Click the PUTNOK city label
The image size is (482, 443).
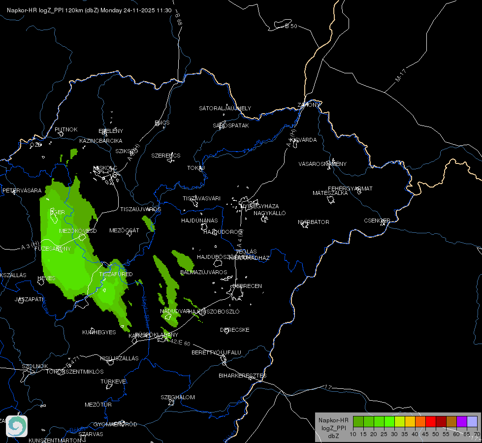tap(66, 129)
